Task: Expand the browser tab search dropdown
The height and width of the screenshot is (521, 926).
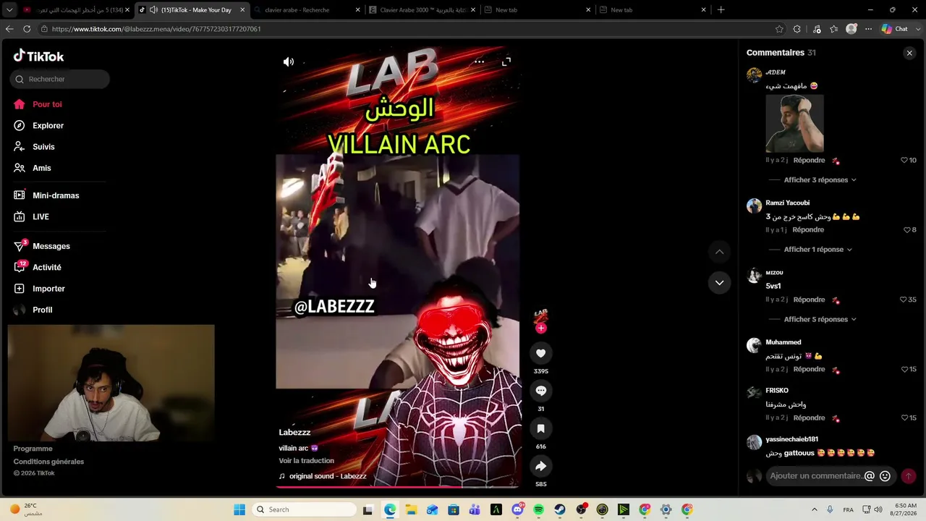Action: [x=9, y=10]
